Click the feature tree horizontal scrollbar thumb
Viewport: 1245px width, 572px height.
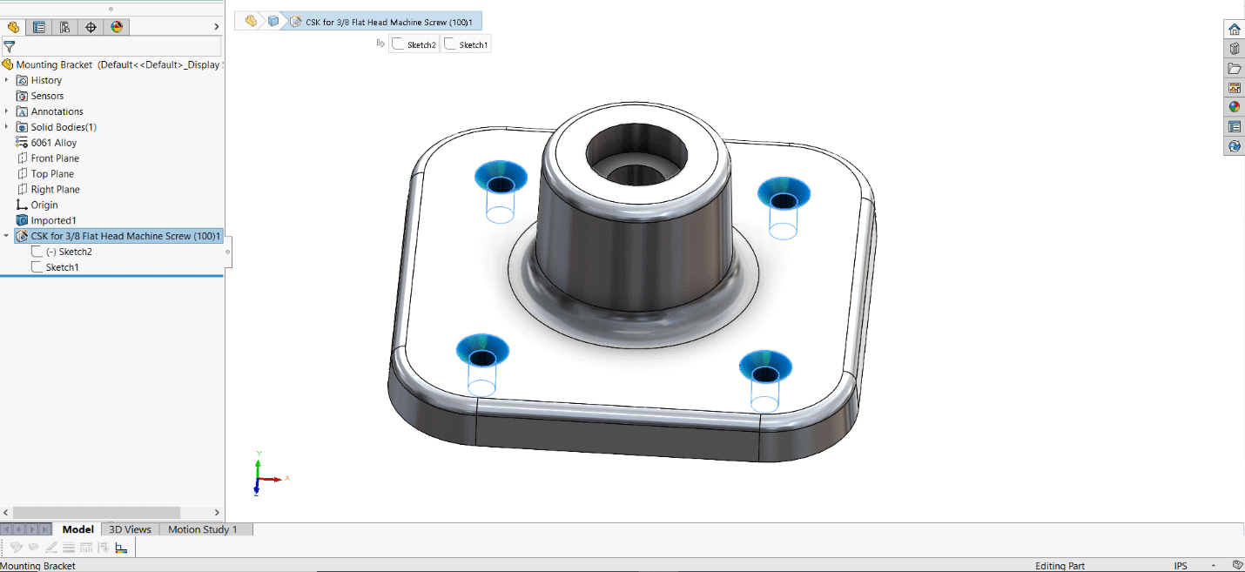pyautogui.click(x=97, y=513)
